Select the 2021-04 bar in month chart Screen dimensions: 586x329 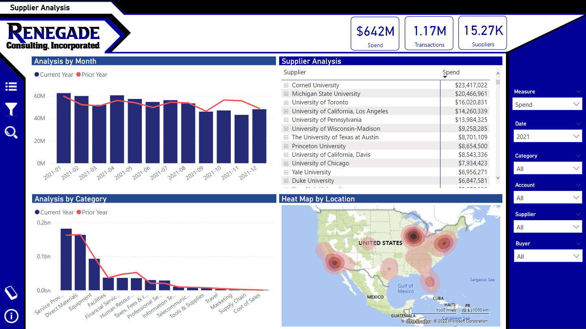coord(117,130)
